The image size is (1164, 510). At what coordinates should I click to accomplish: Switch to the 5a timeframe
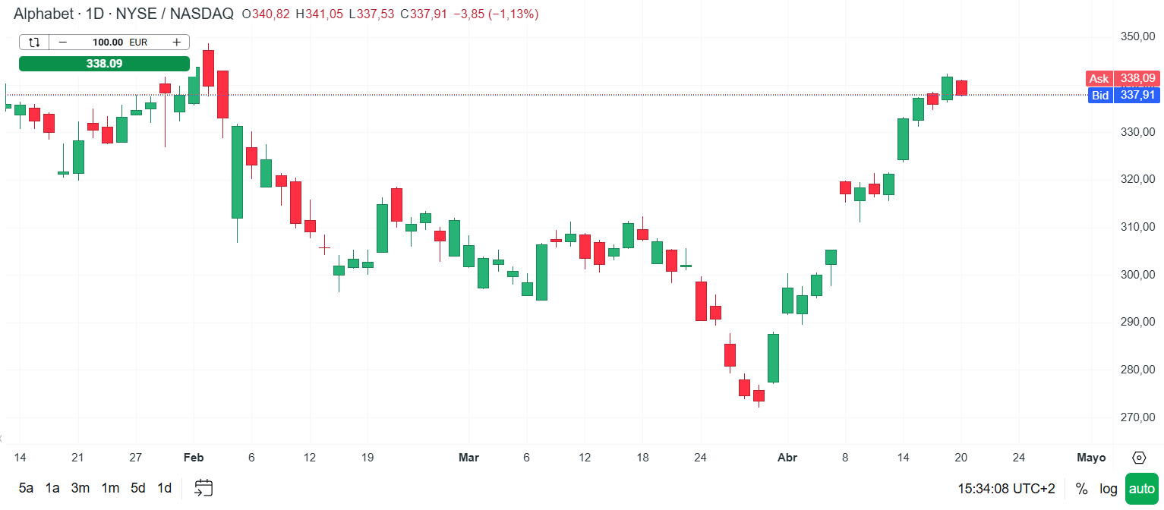(x=27, y=489)
